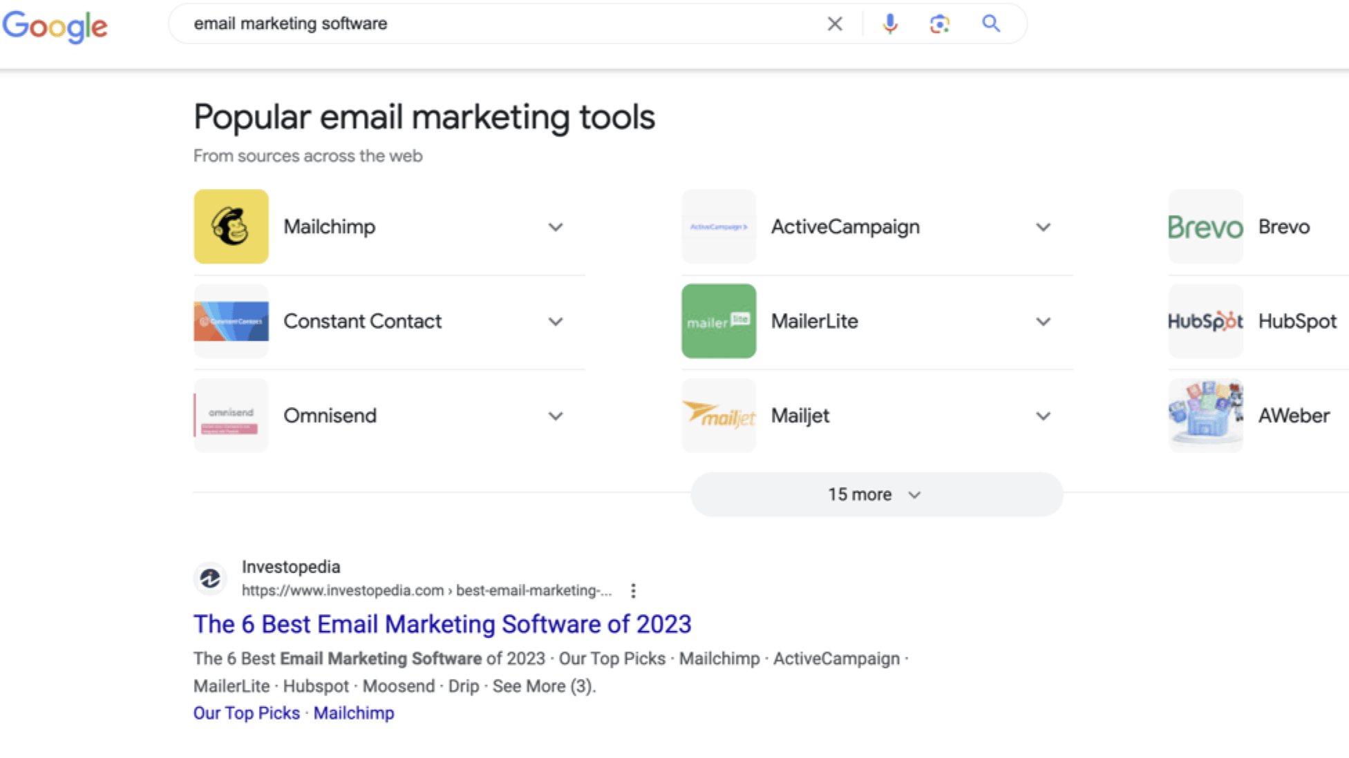Image resolution: width=1349 pixels, height=758 pixels.
Task: Click the Mailchimp sitelink under Investopedia result
Action: tap(354, 713)
